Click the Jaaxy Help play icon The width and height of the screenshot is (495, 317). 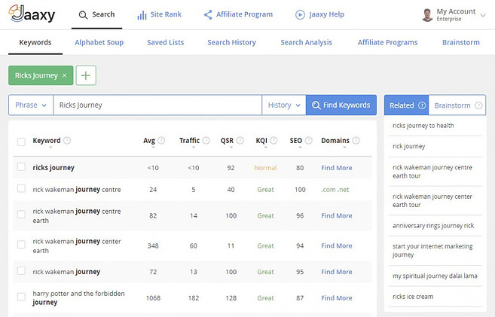click(300, 14)
